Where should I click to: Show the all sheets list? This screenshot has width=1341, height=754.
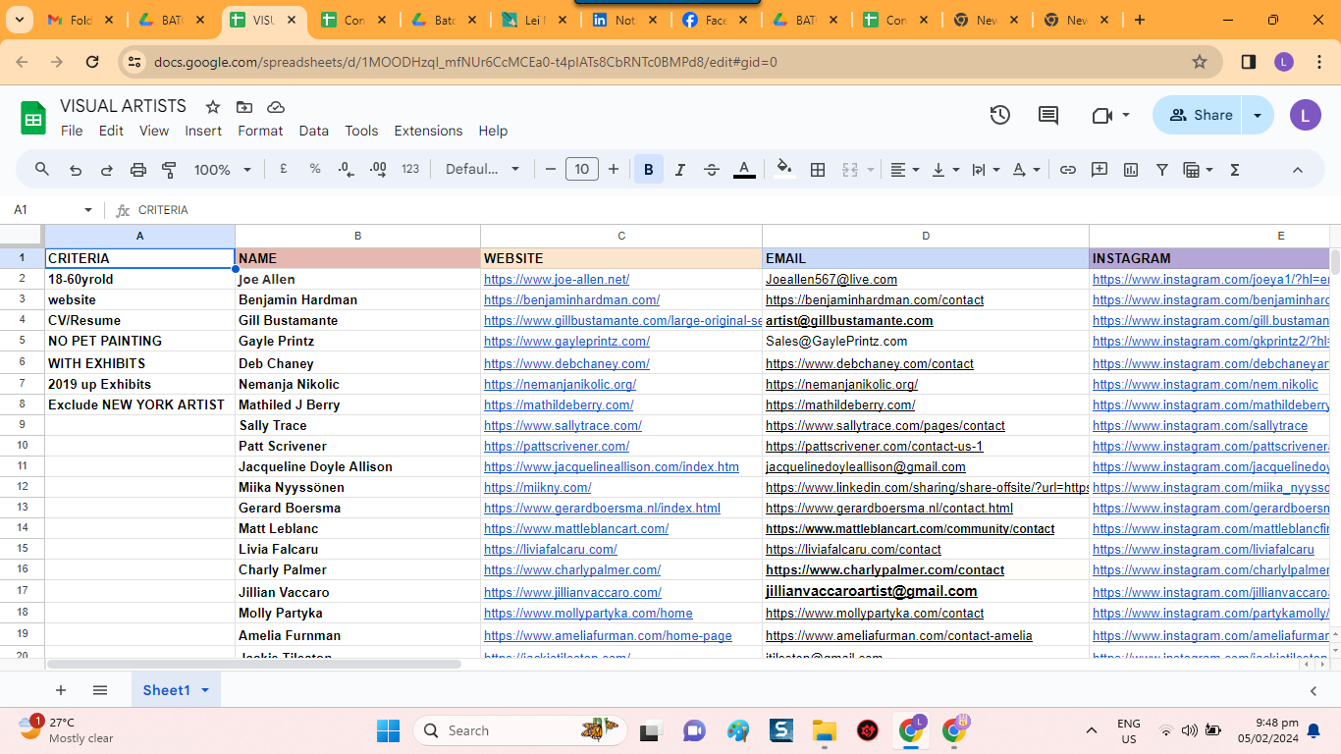coord(100,690)
